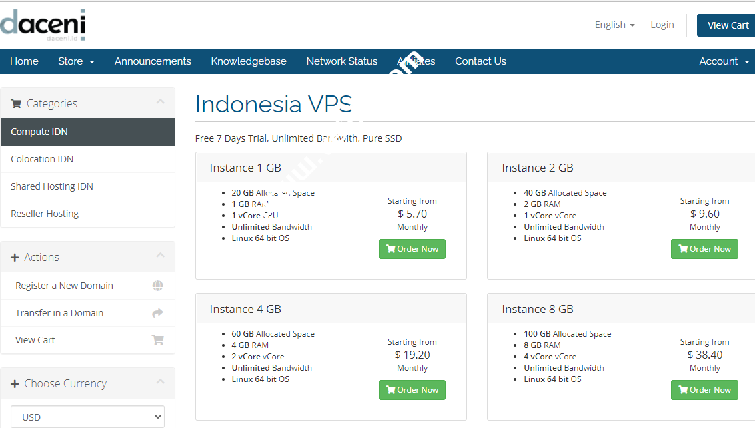Click the arrow icon next to Transfer in a Domain
Screen dimensions: 755x428
[x=158, y=312]
